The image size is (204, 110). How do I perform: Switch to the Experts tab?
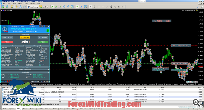click(91, 109)
